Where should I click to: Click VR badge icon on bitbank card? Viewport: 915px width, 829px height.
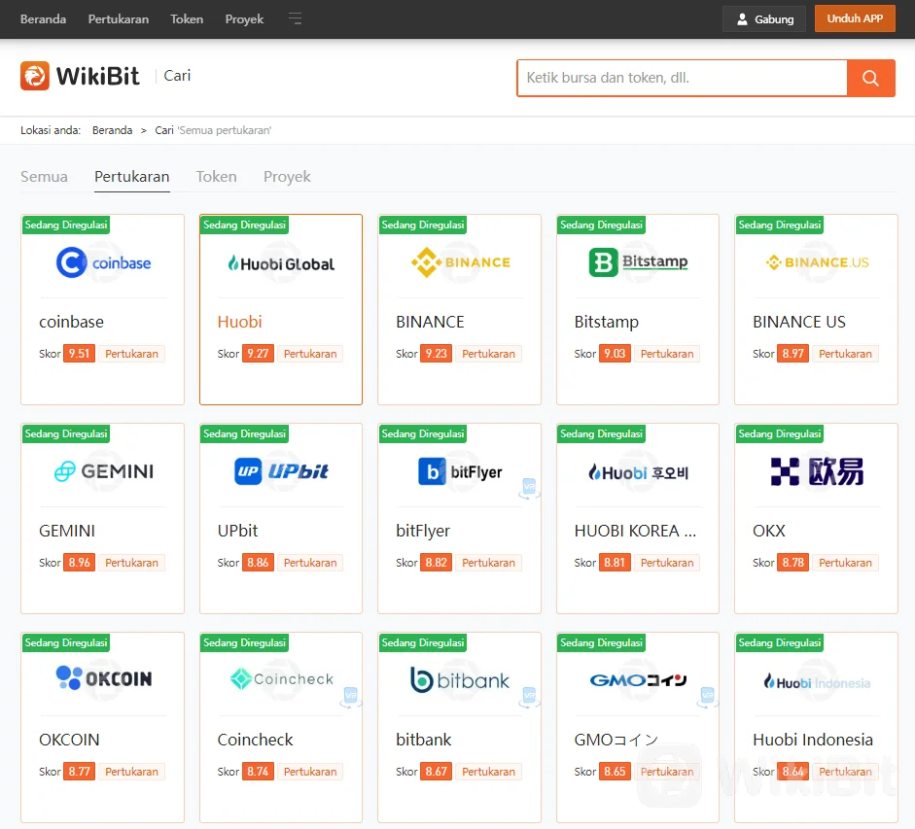(x=529, y=697)
